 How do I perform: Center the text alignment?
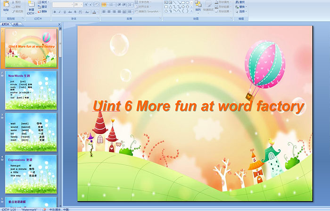[x=109, y=12]
